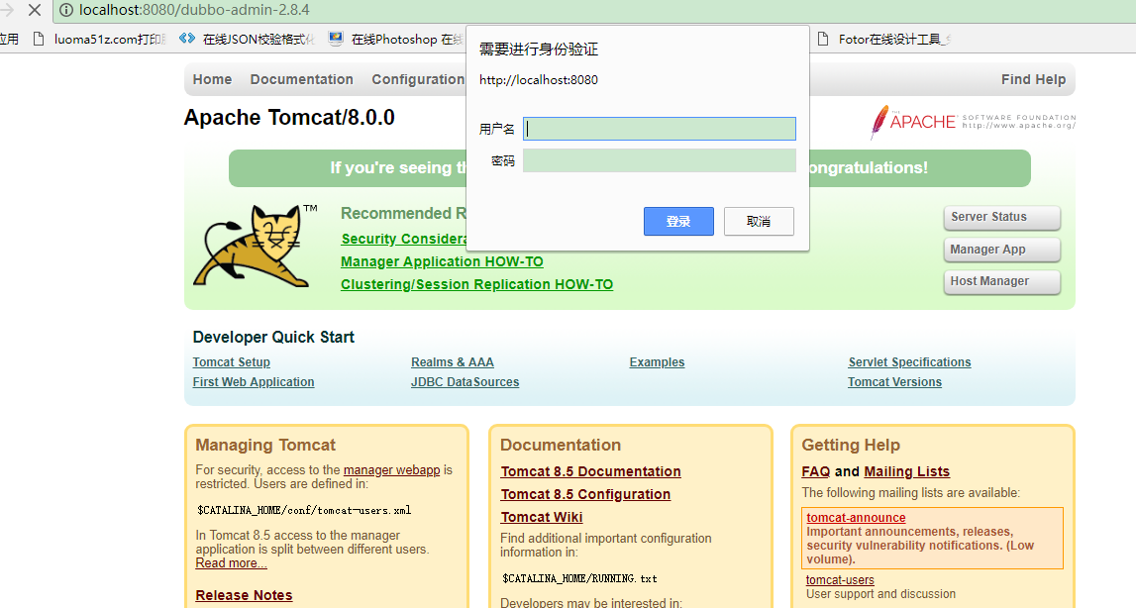Screen dimensions: 1136x608
Task: Open the manager webapp link
Action: tap(392, 469)
